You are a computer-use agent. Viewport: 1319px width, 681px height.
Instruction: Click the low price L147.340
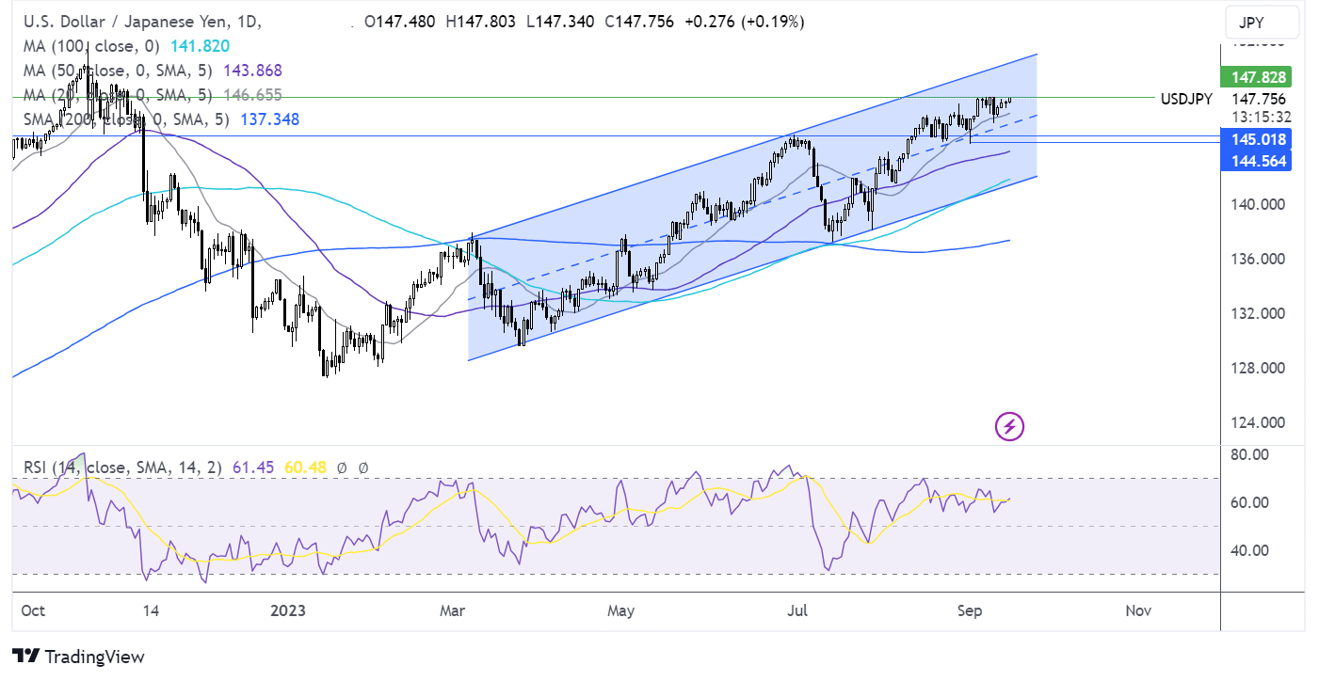[x=559, y=22]
